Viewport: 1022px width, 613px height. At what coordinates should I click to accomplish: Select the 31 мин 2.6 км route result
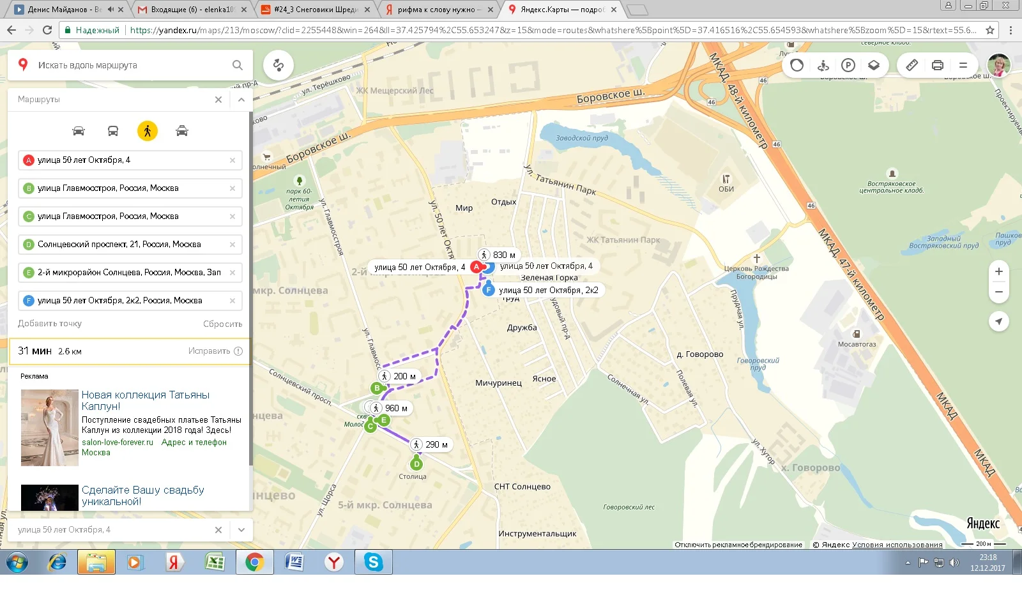coord(130,351)
